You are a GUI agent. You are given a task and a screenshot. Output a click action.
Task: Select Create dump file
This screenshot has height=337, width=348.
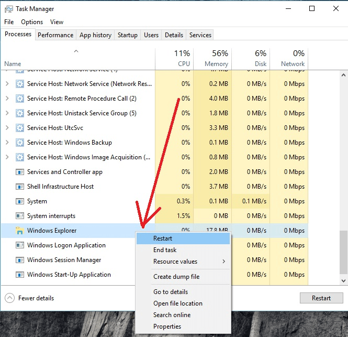point(183,277)
